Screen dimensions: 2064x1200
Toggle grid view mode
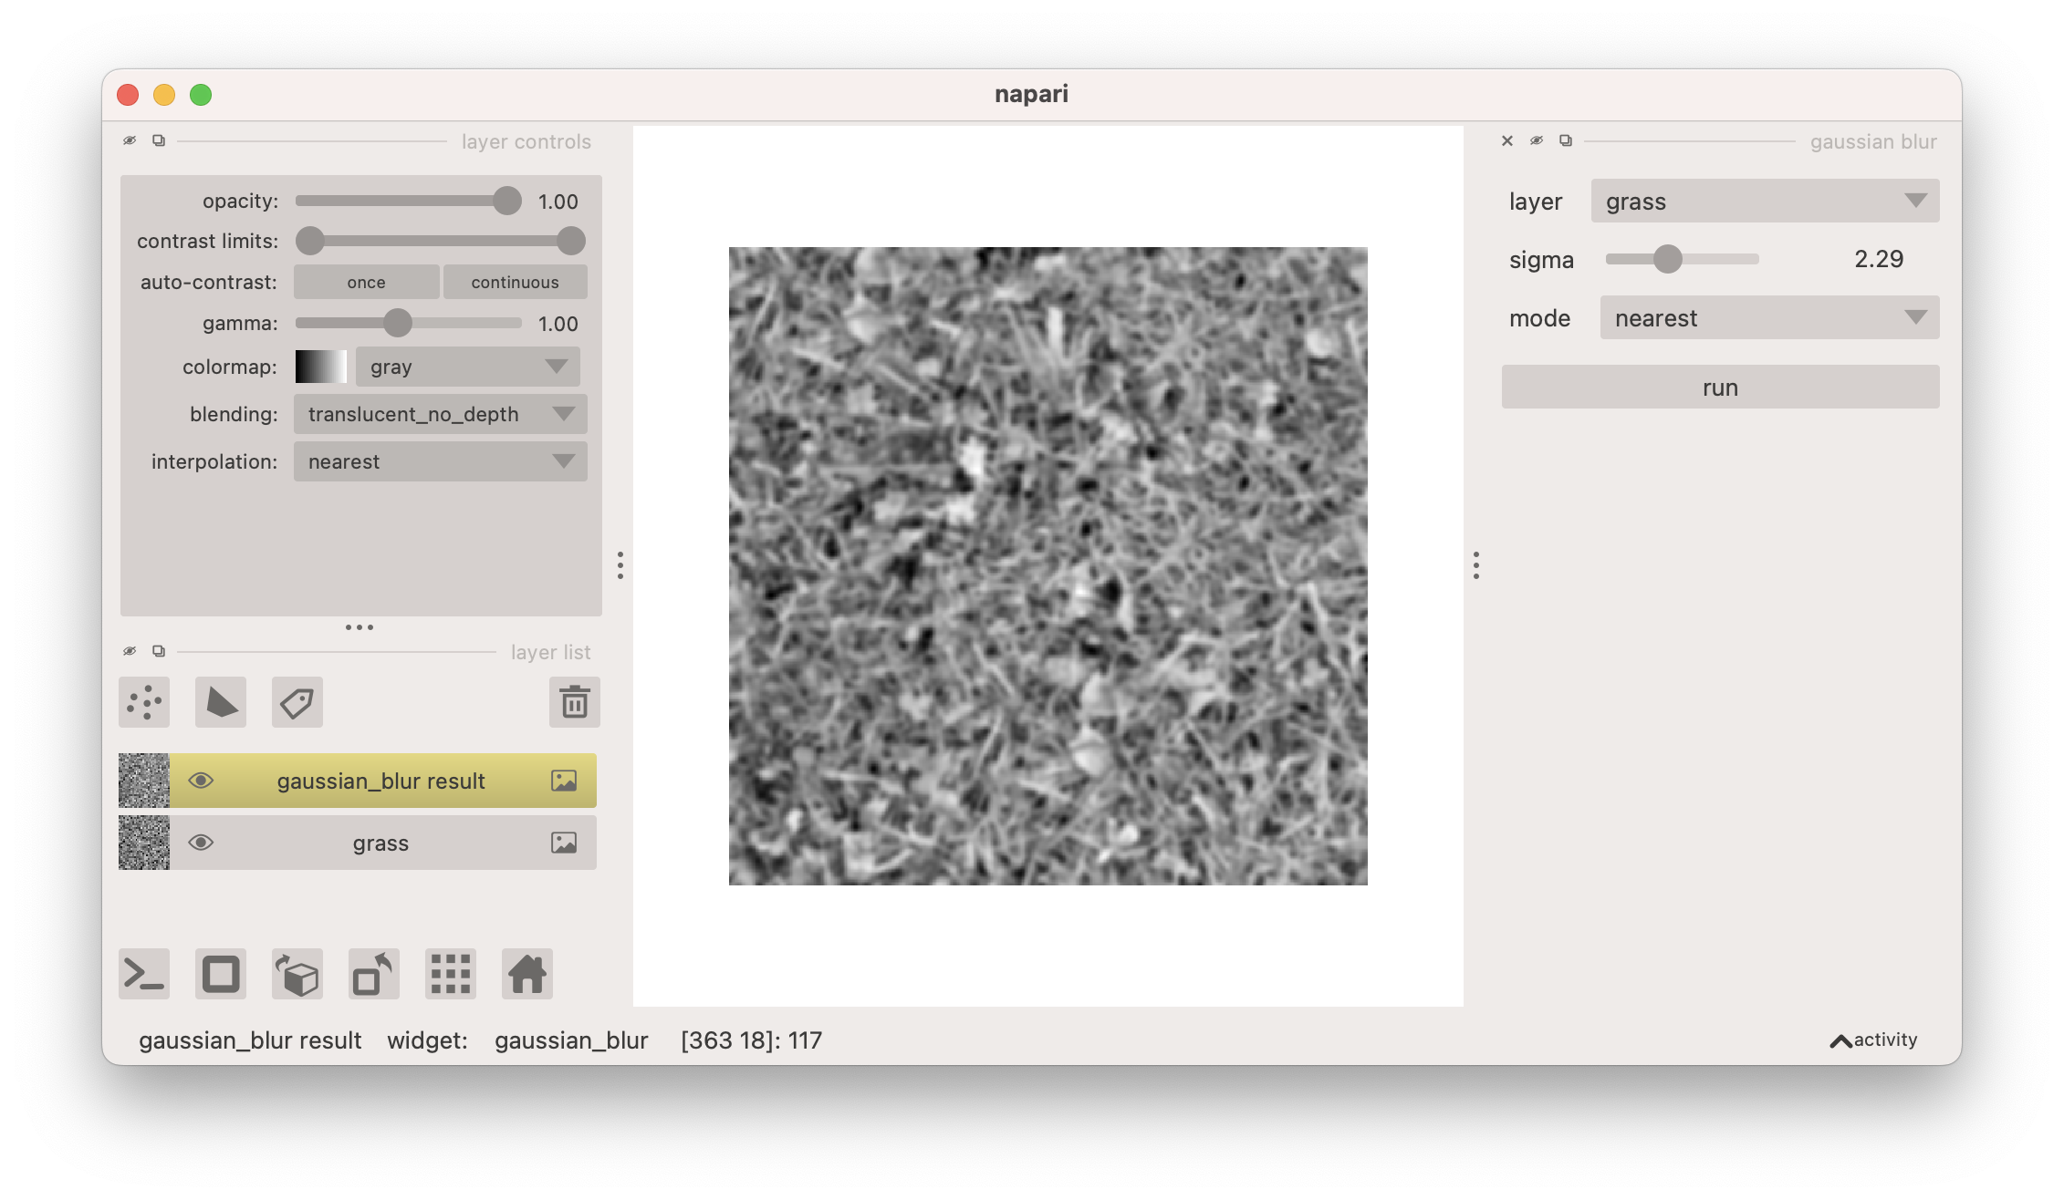point(450,973)
